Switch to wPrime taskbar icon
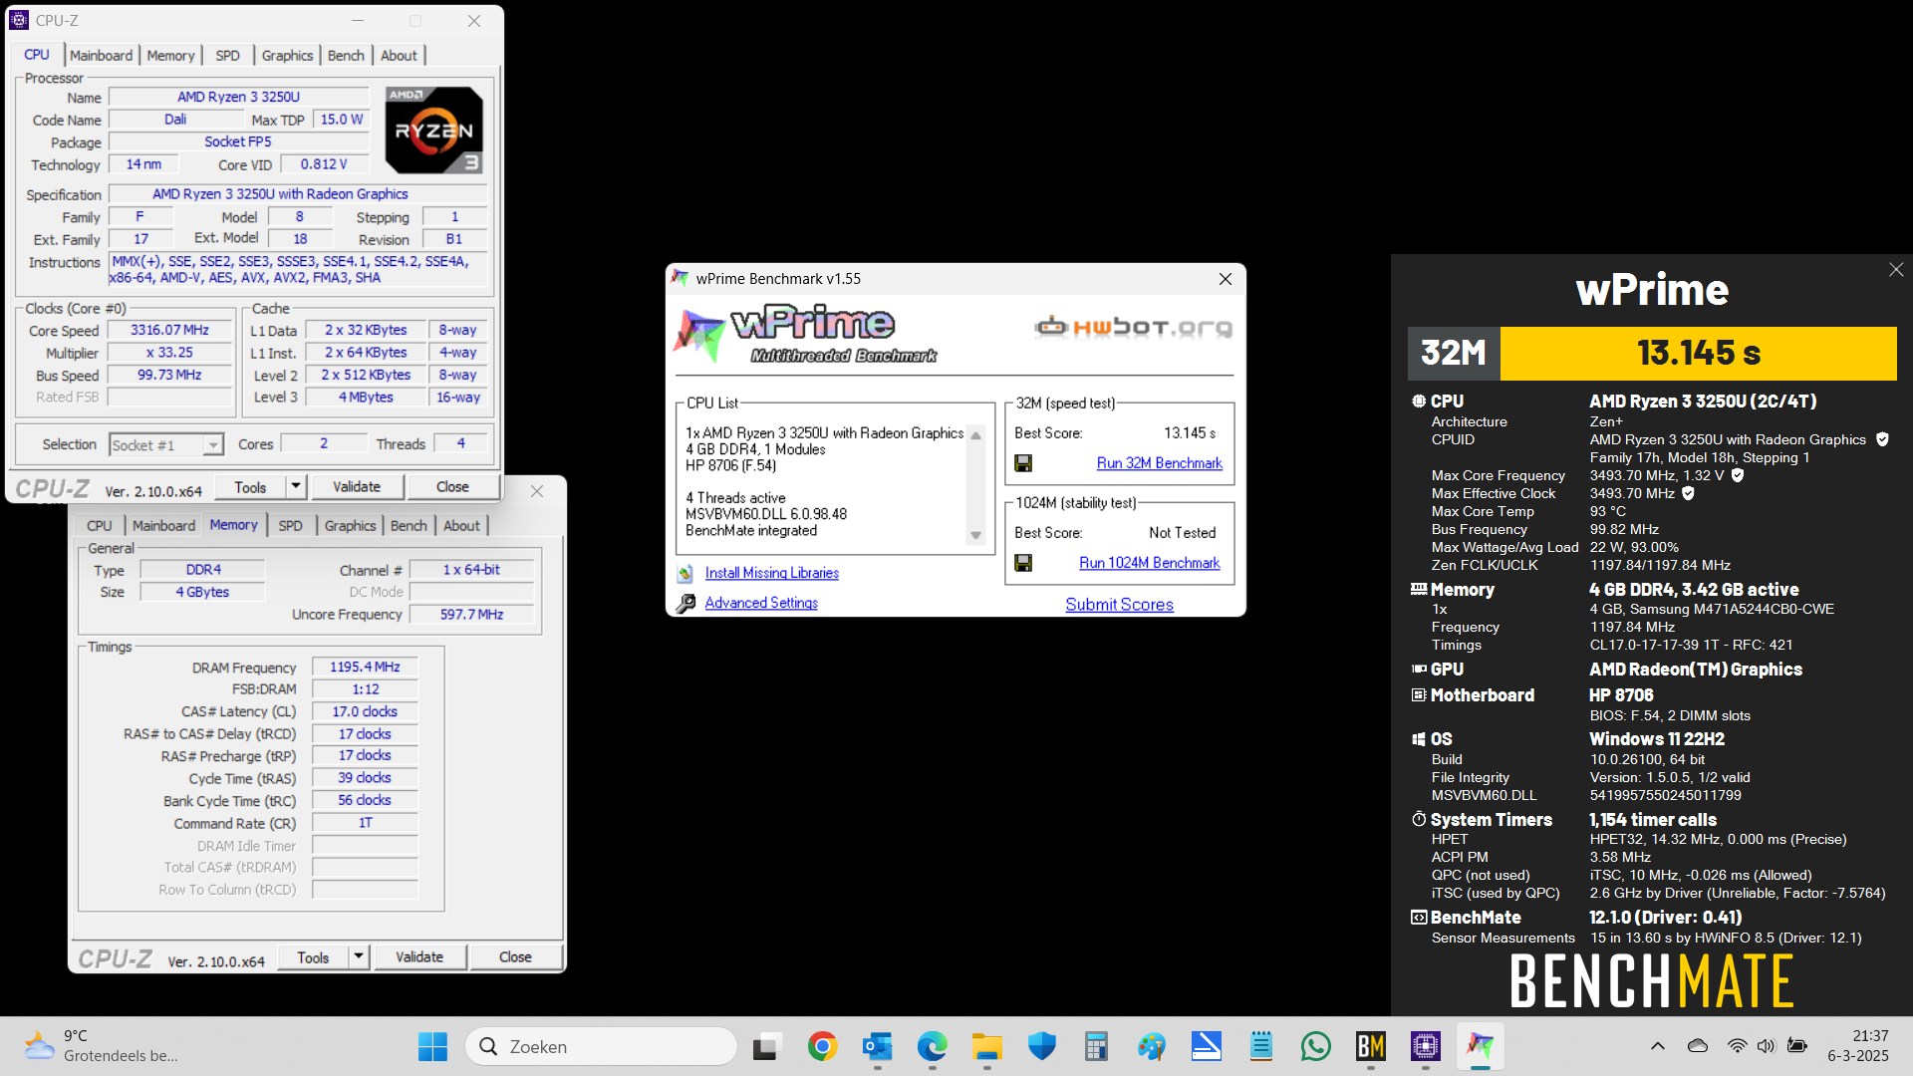1913x1076 pixels. pos(1481,1046)
